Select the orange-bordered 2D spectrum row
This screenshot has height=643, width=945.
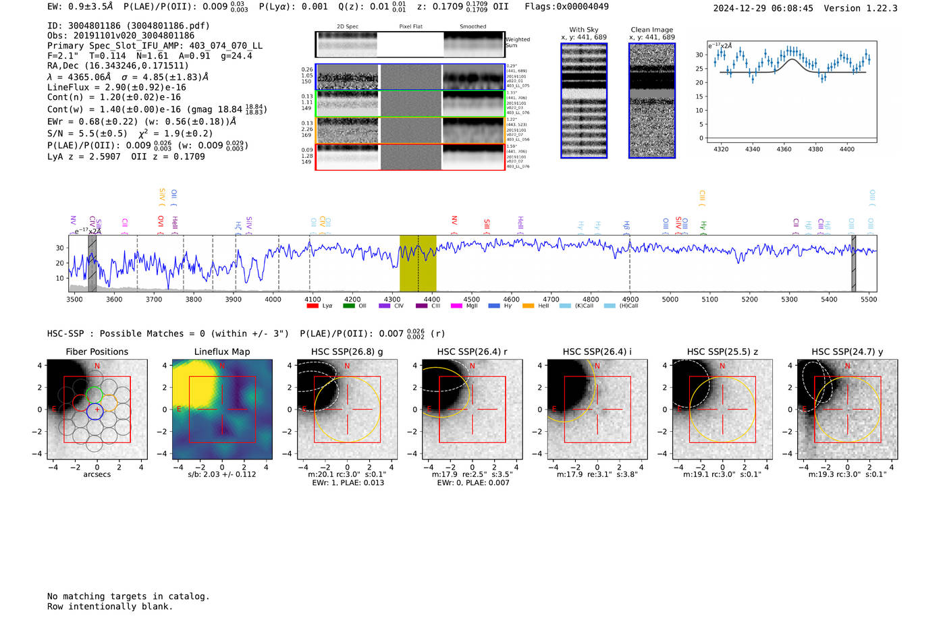[x=410, y=130]
